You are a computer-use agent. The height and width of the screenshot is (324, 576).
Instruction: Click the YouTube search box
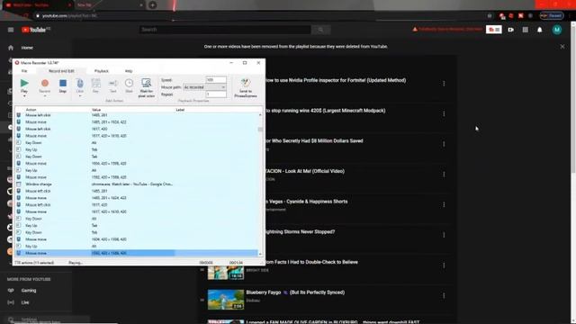click(x=225, y=30)
